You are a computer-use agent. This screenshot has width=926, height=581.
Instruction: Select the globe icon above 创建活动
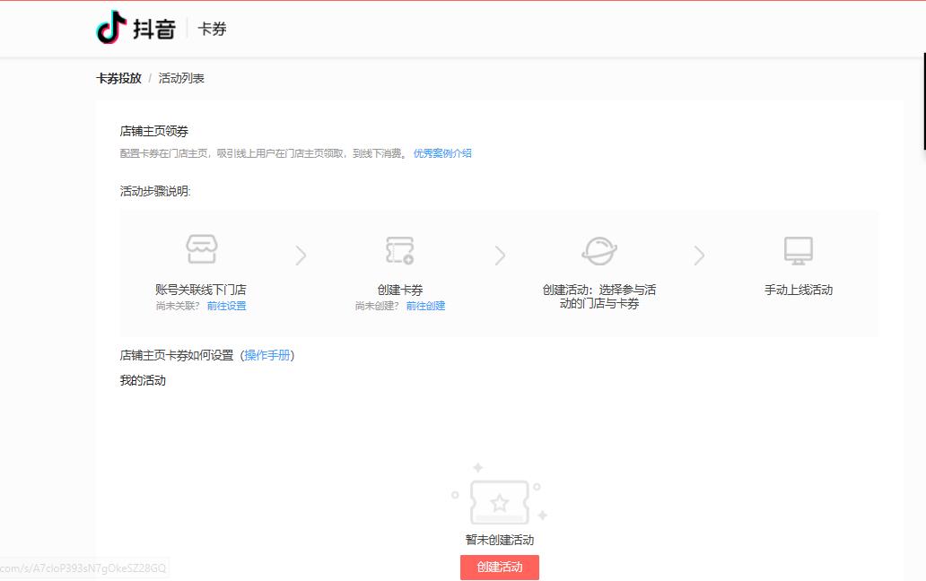coord(600,249)
